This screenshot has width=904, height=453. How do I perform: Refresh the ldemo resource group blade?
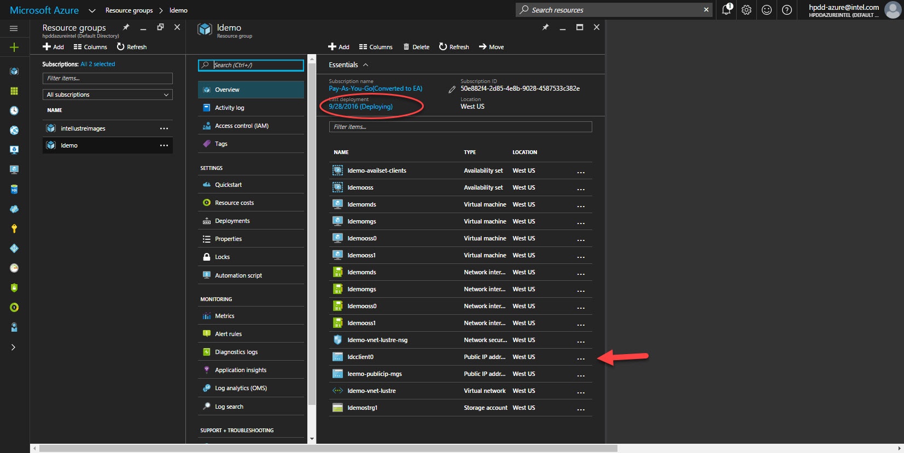pyautogui.click(x=454, y=47)
